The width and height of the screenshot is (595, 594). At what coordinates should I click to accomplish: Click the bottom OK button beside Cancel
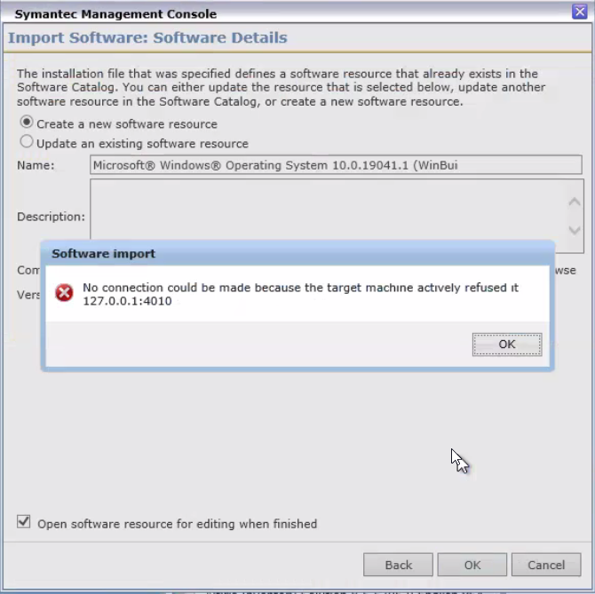click(x=472, y=565)
